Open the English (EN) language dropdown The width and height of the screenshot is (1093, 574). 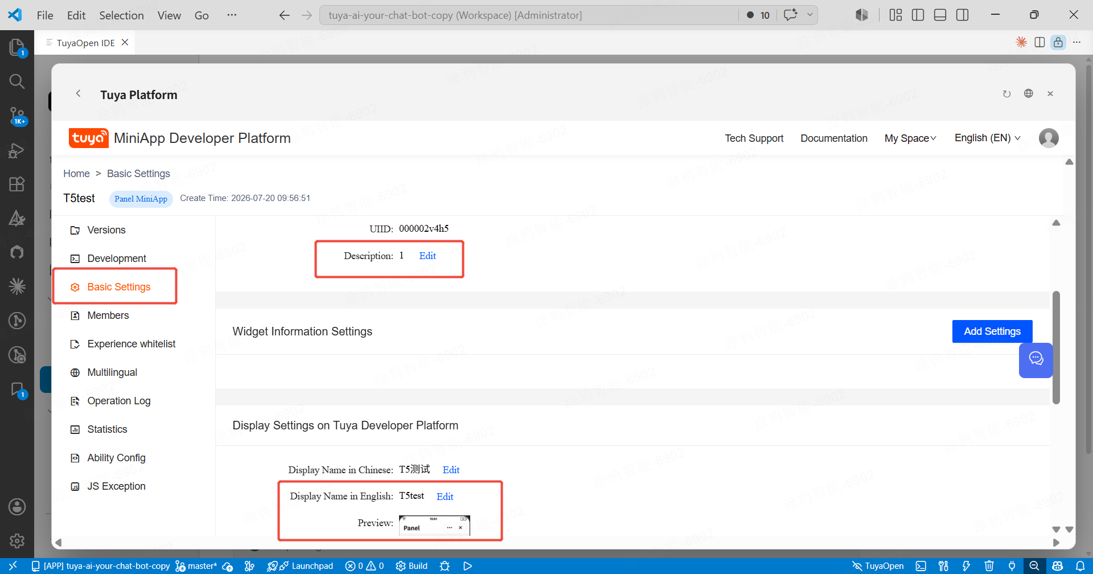click(988, 138)
